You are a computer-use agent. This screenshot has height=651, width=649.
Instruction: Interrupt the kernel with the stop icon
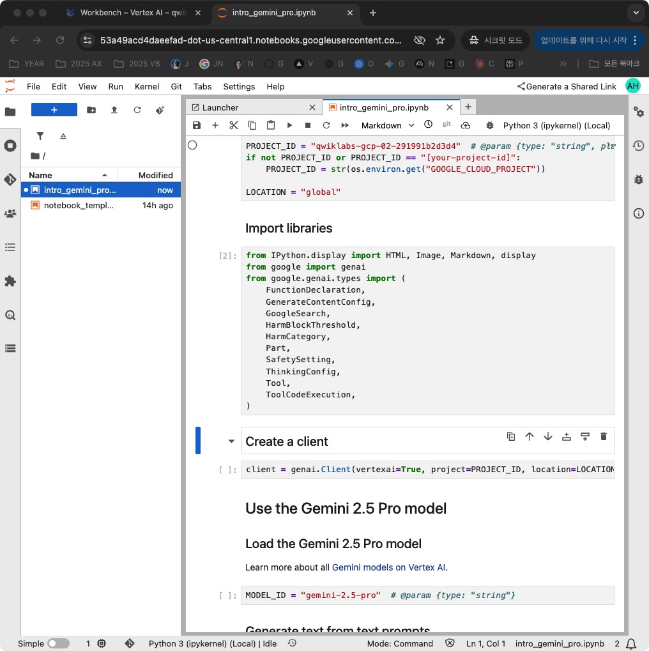click(308, 126)
